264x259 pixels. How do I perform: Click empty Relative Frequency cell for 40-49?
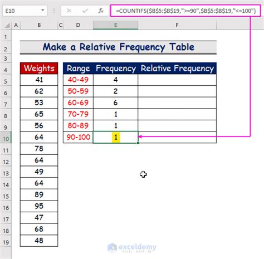point(177,80)
